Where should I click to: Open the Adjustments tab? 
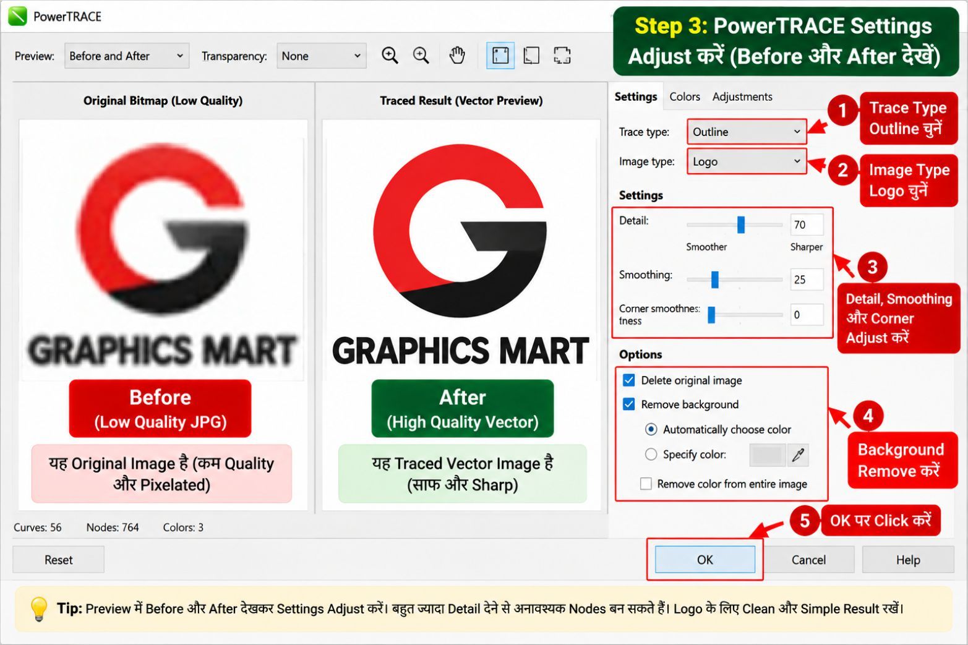click(742, 96)
